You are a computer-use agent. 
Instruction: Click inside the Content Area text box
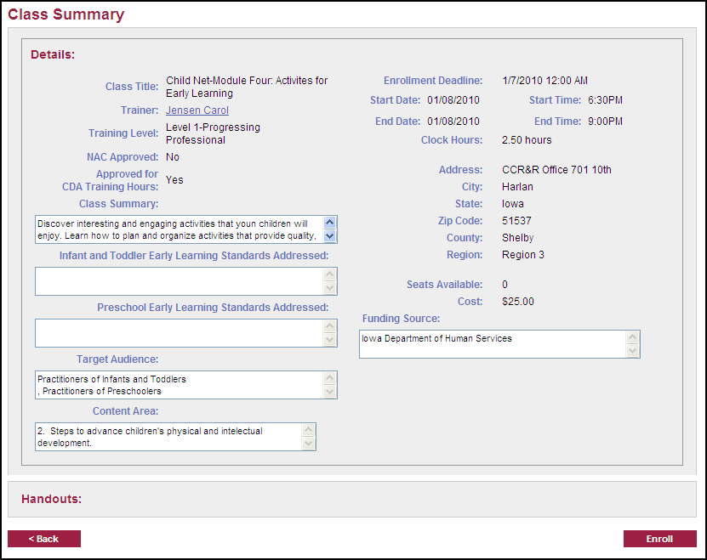tap(168, 437)
